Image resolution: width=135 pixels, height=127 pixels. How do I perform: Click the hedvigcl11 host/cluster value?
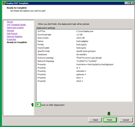coord(81,48)
